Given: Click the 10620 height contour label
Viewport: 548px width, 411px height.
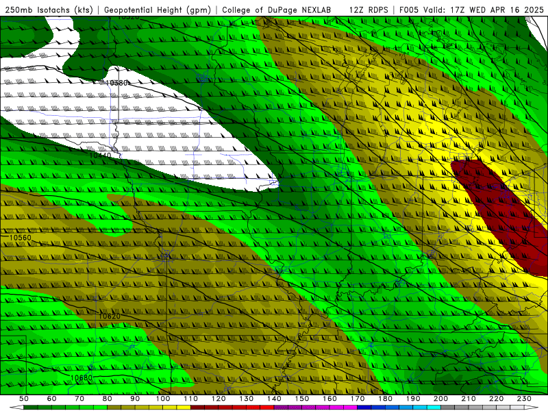Looking at the screenshot, I should click(x=110, y=316).
